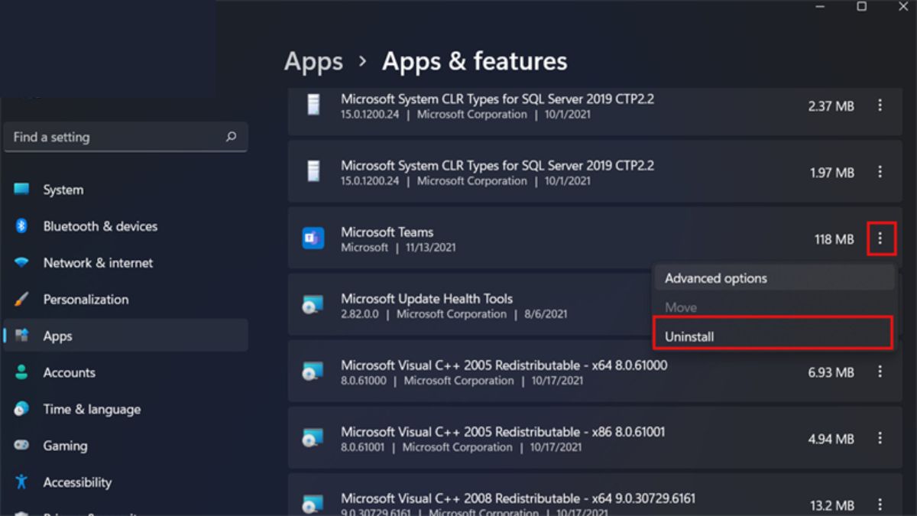This screenshot has height=516, width=917.
Task: Click the Find a setting search box
Action: click(115, 138)
